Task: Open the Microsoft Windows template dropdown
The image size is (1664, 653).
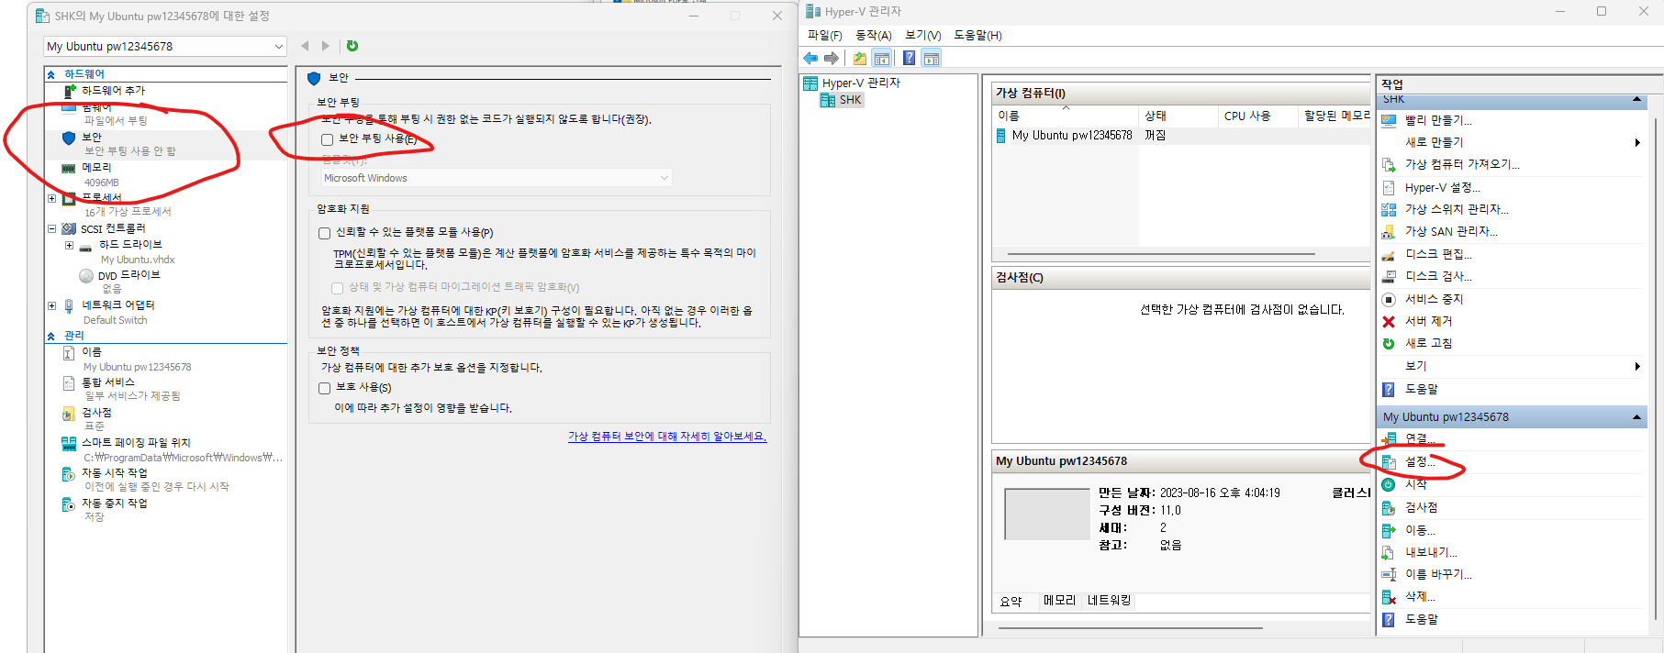Action: [x=496, y=178]
